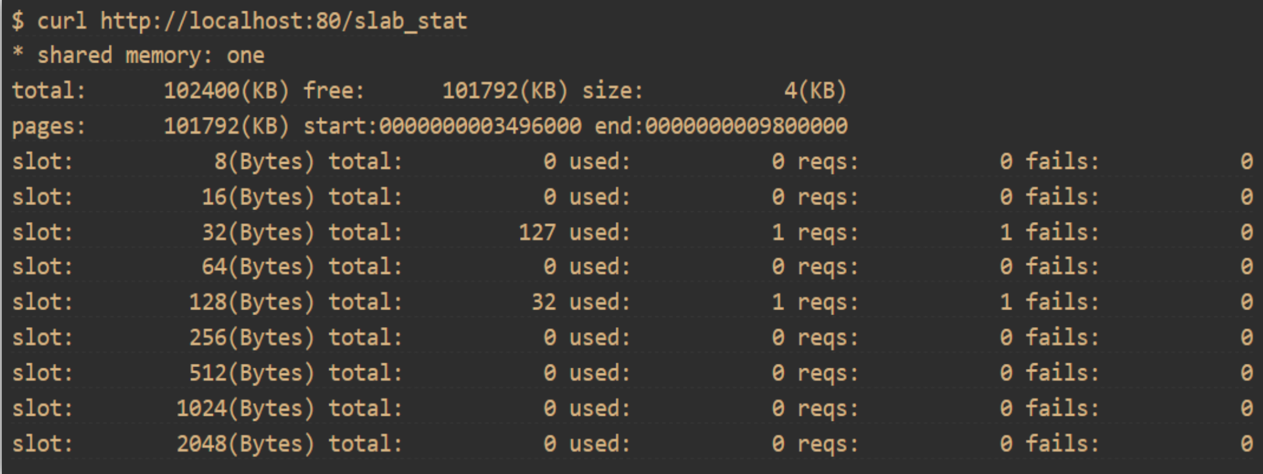The width and height of the screenshot is (1263, 474).
Task: Click the free 101792(KB) value
Action: pyautogui.click(x=504, y=91)
